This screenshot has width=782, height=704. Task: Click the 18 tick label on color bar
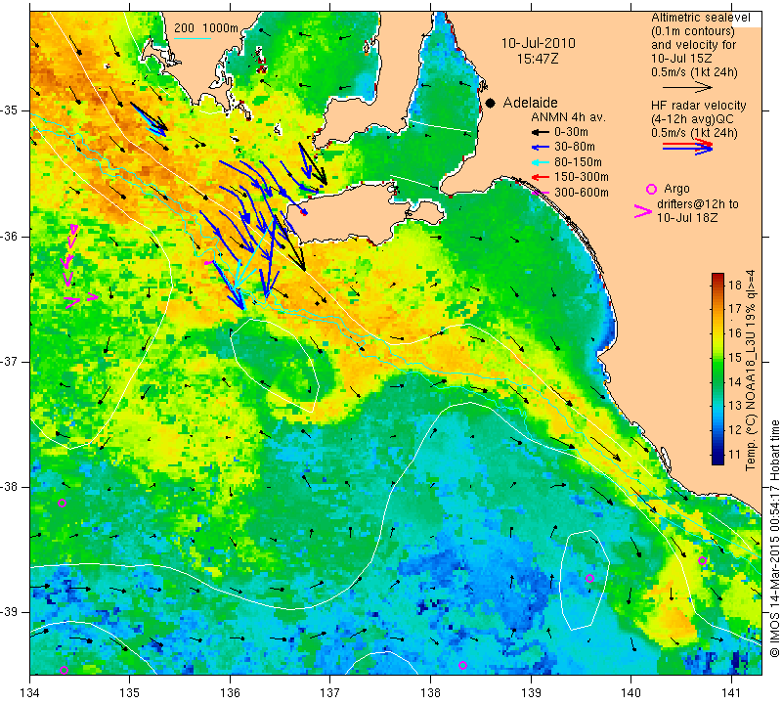[x=735, y=285]
